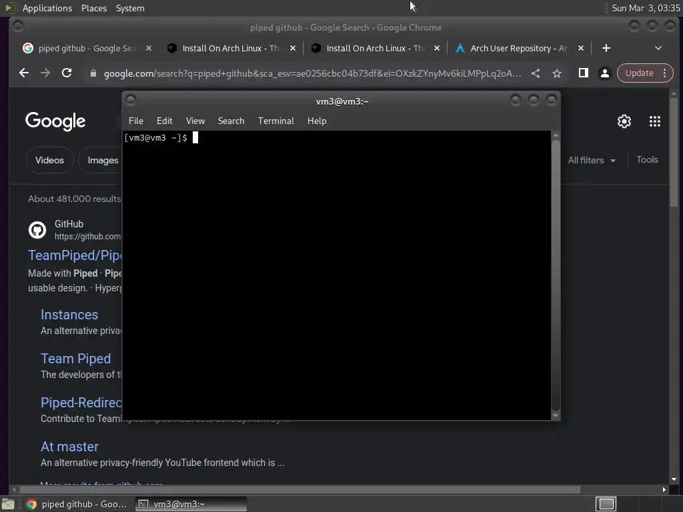683x512 pixels.
Task: Click the 'About 481,000 results' text
Action: [x=75, y=199]
